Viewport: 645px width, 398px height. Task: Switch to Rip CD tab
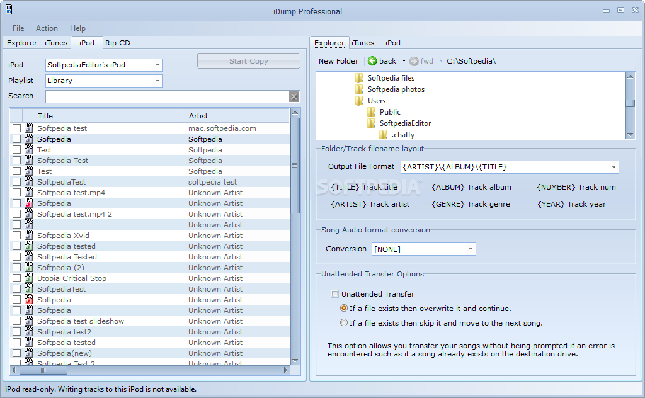(x=118, y=43)
